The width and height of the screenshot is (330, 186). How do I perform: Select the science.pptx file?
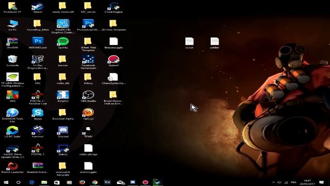click(x=88, y=167)
